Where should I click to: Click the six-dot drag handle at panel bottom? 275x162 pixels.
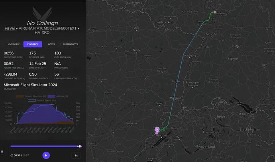2,152
